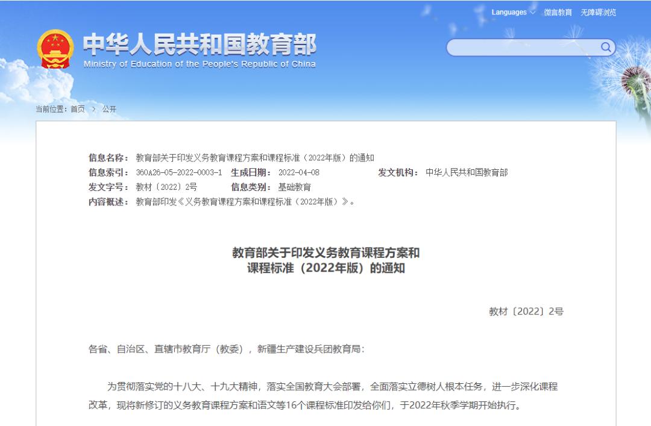This screenshot has width=651, height=426.
Task: Select issuing body 中华人民共和国教育部 value
Action: [467, 172]
